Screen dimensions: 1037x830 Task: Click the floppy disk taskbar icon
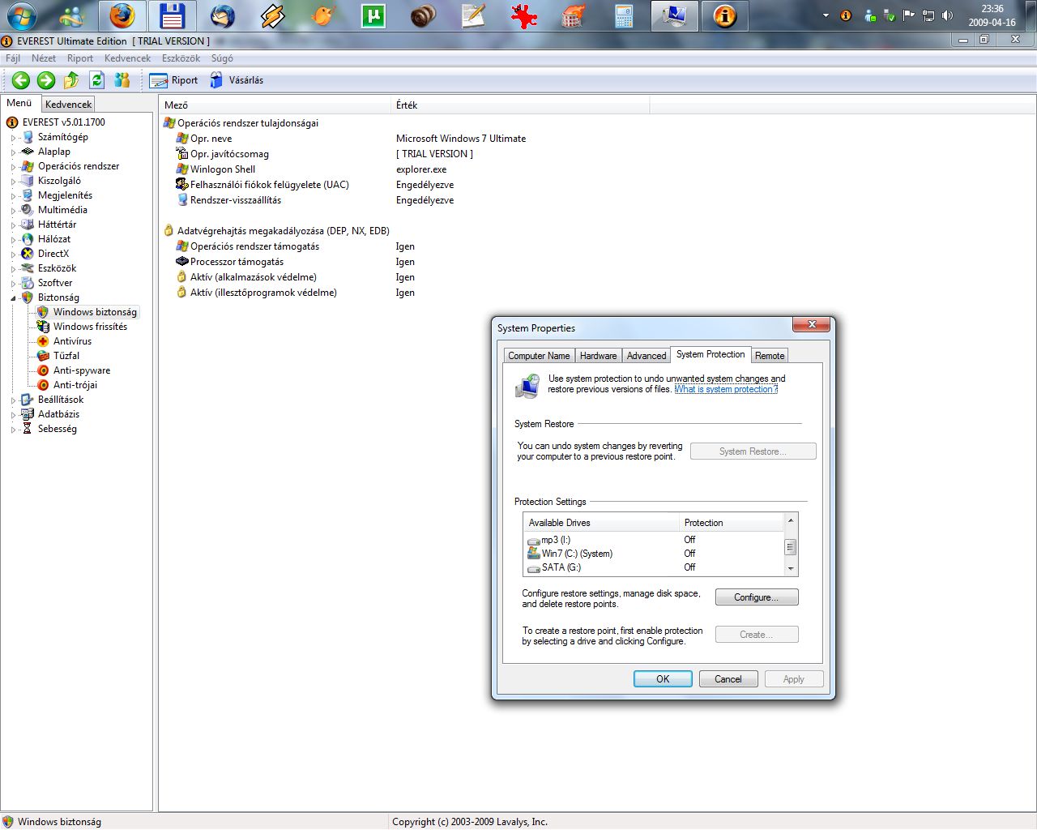[x=173, y=16]
